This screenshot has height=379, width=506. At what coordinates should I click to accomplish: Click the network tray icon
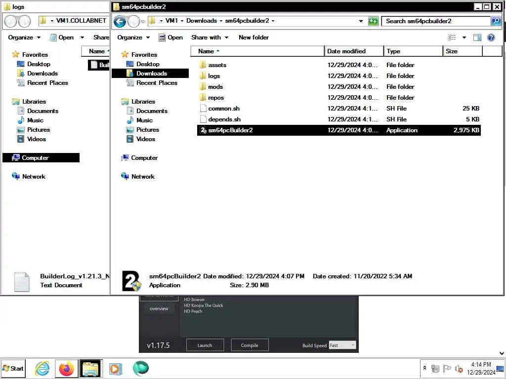435,368
